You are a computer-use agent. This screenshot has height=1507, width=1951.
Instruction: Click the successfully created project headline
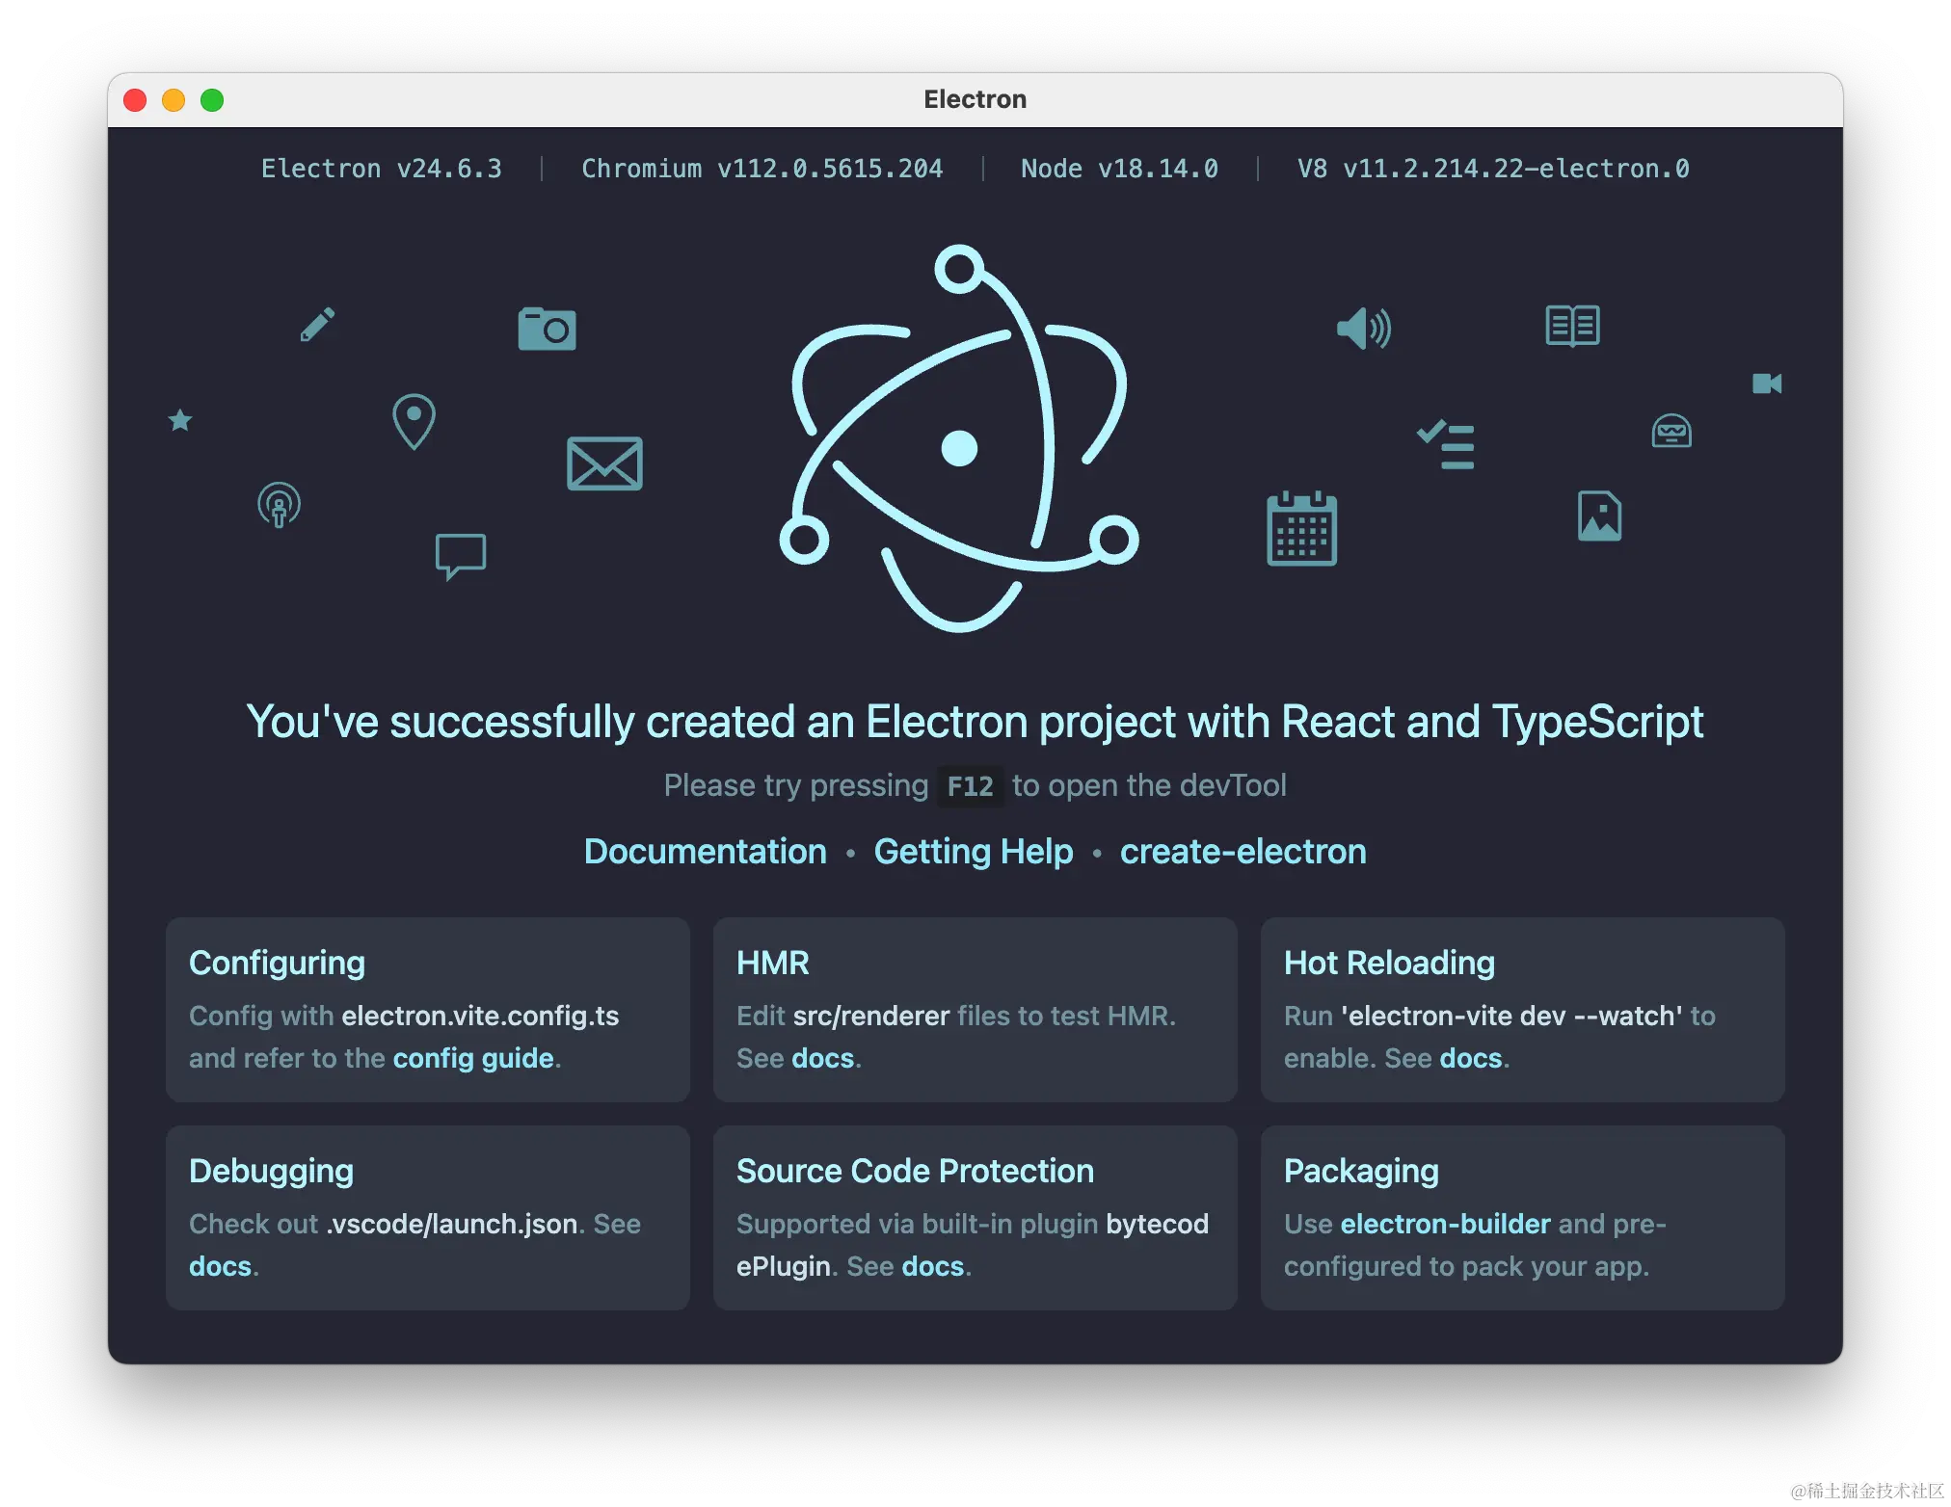[x=975, y=722]
